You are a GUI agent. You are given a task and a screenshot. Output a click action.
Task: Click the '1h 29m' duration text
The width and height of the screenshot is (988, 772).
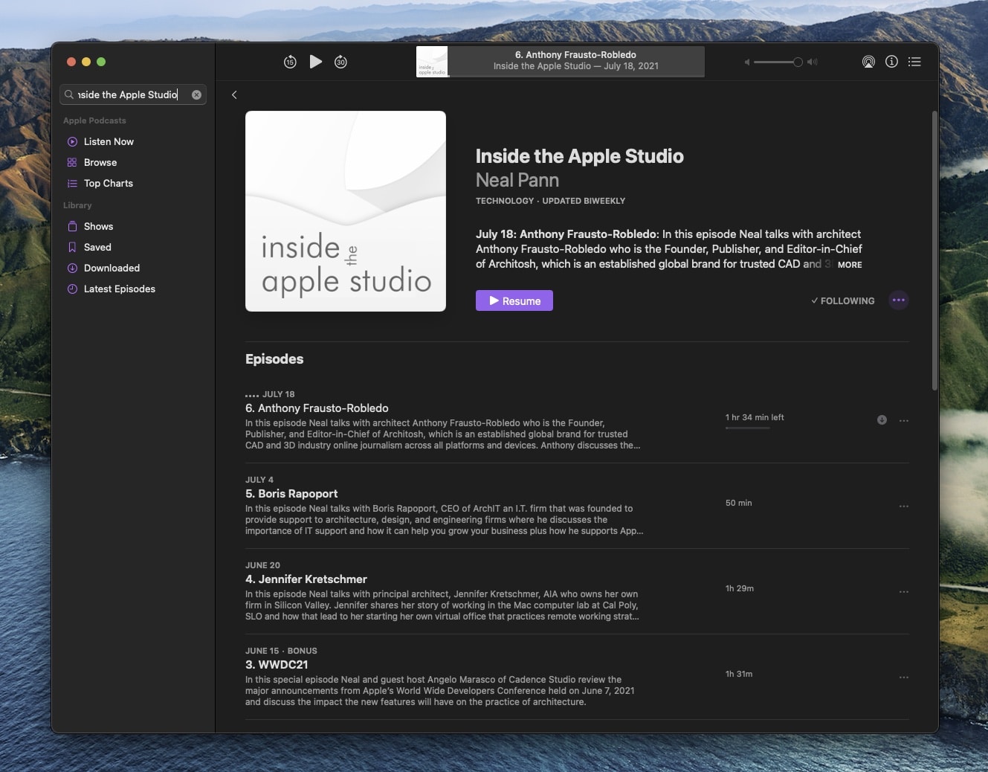(x=740, y=588)
